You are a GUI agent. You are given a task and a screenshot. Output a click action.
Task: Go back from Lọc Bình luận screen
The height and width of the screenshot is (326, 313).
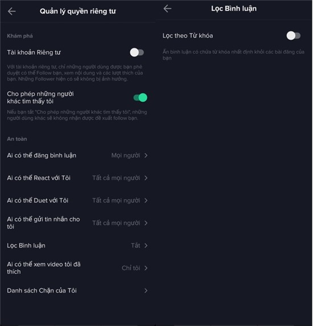point(167,9)
